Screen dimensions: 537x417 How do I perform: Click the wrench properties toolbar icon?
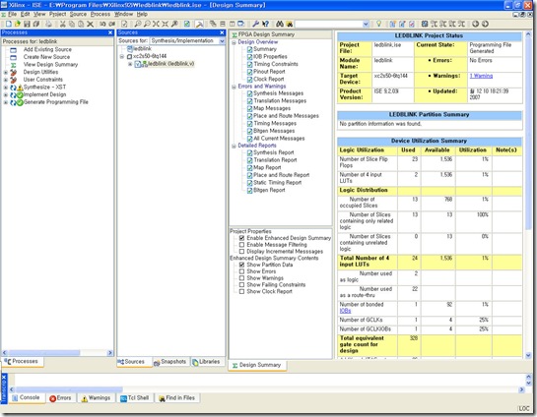(255, 24)
